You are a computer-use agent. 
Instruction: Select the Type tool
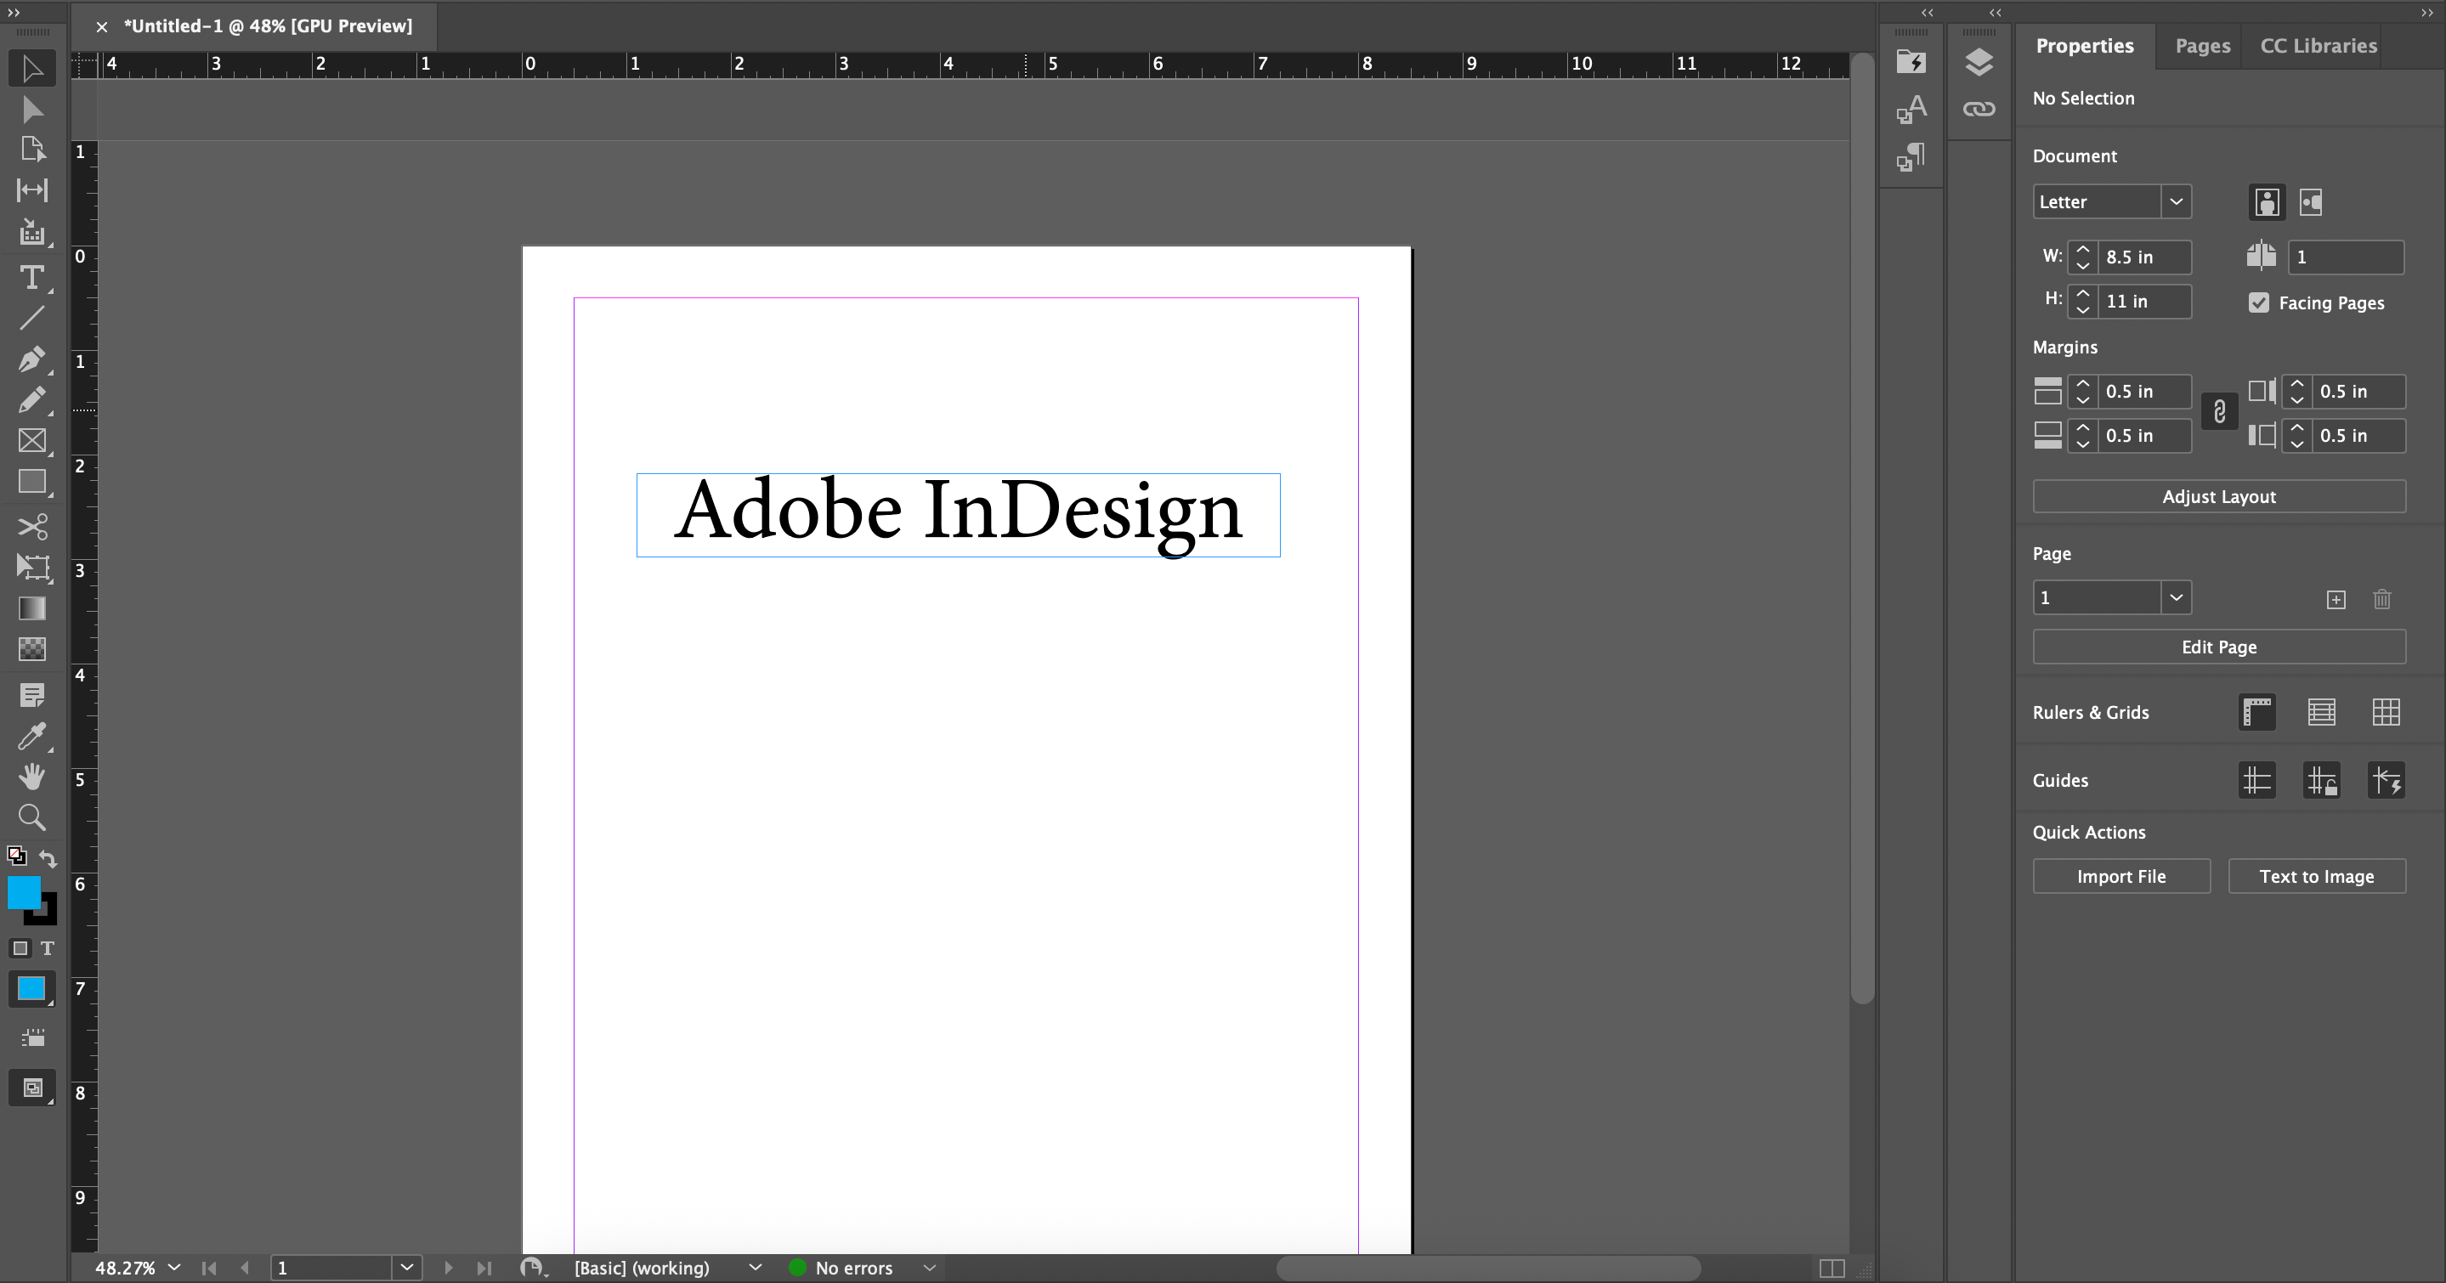click(x=31, y=278)
